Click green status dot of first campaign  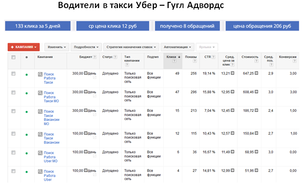[x=27, y=75]
